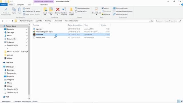Click Invertir selección
Image resolution: width=183 pixels, height=103 pixels.
pos(120,14)
